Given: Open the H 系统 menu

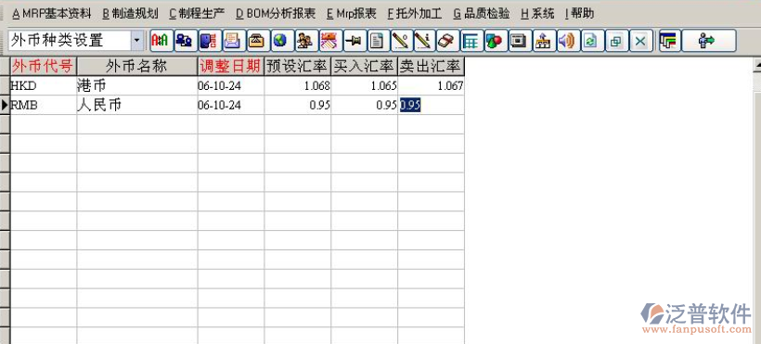Looking at the screenshot, I should click(x=536, y=14).
